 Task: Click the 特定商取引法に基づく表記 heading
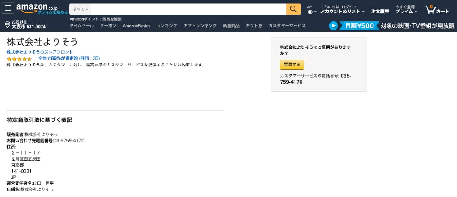tap(39, 120)
